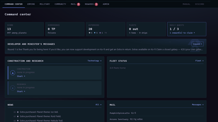Click the 4/4 fleets home text

tap(118, 68)
